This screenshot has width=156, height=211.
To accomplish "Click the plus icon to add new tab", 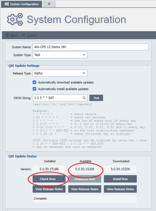I will pyautogui.click(x=49, y=4).
